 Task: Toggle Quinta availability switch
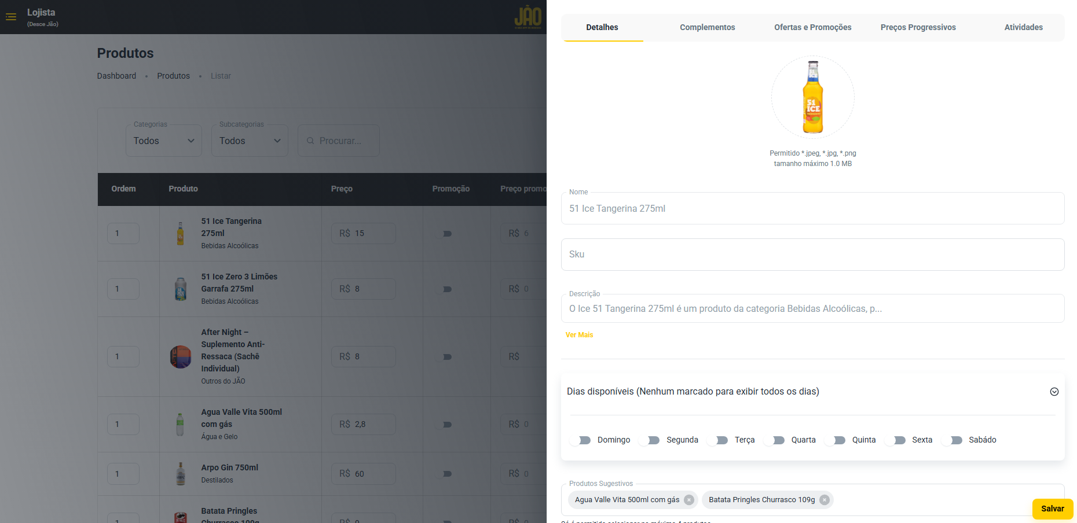coord(836,440)
